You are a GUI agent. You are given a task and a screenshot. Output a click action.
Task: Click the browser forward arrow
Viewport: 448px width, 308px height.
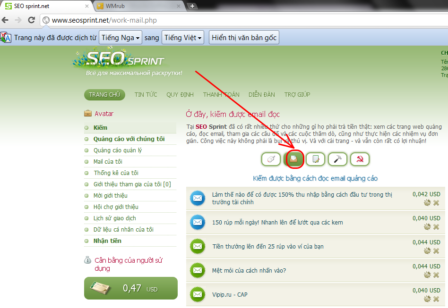(18, 20)
